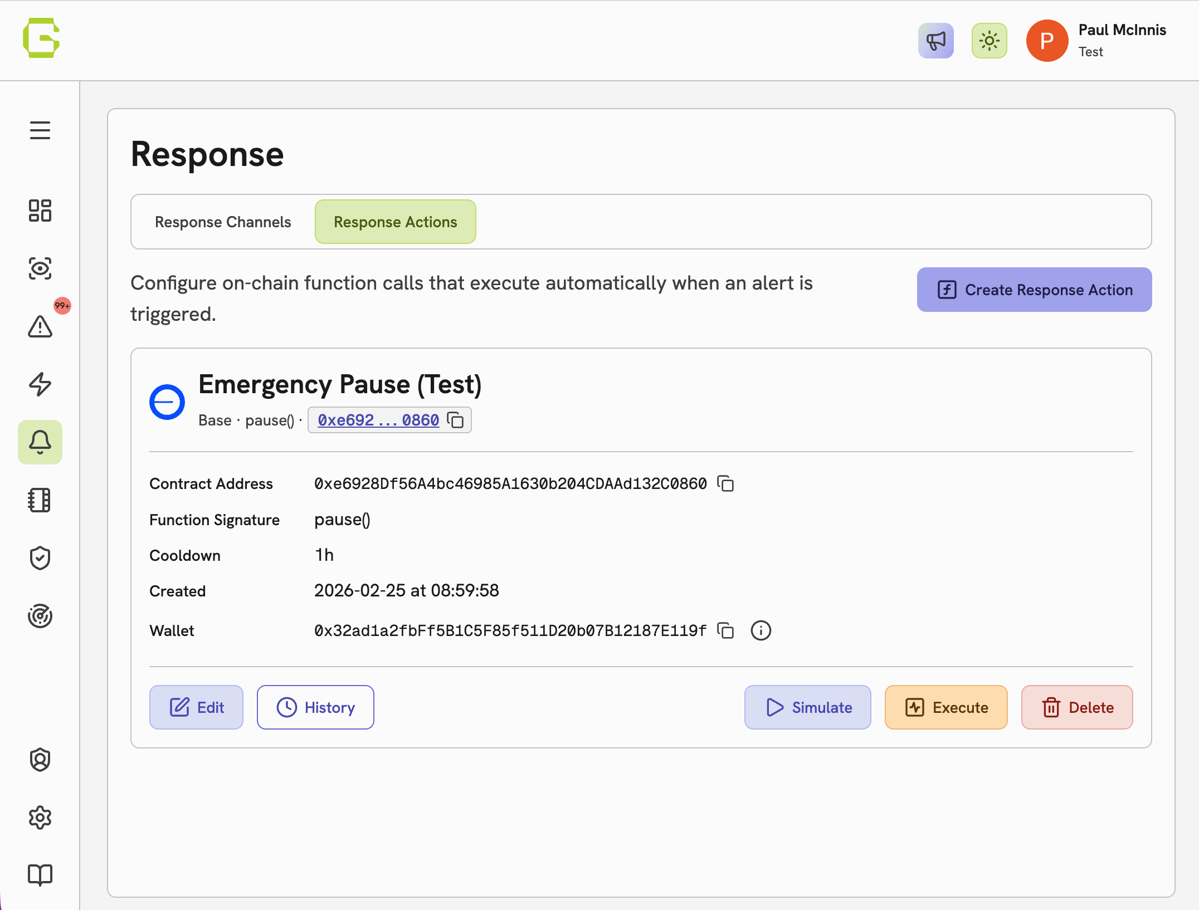
Task: Collapse the sidebar using the hamburger icon
Action: tap(40, 130)
